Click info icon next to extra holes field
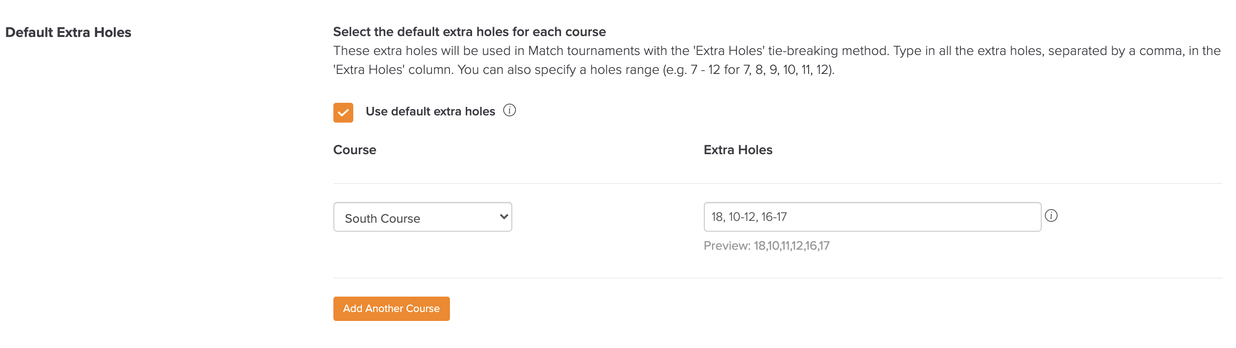 tap(1051, 216)
